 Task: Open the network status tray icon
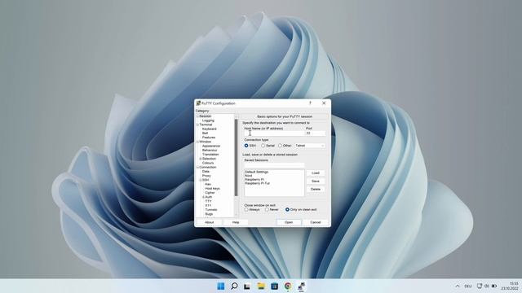click(x=480, y=286)
